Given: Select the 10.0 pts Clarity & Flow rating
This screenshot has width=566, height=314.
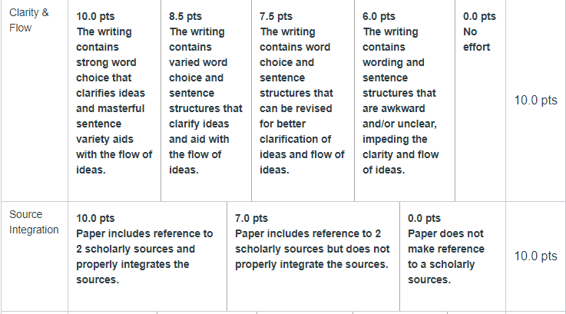Looking at the screenshot, I should click(114, 101).
